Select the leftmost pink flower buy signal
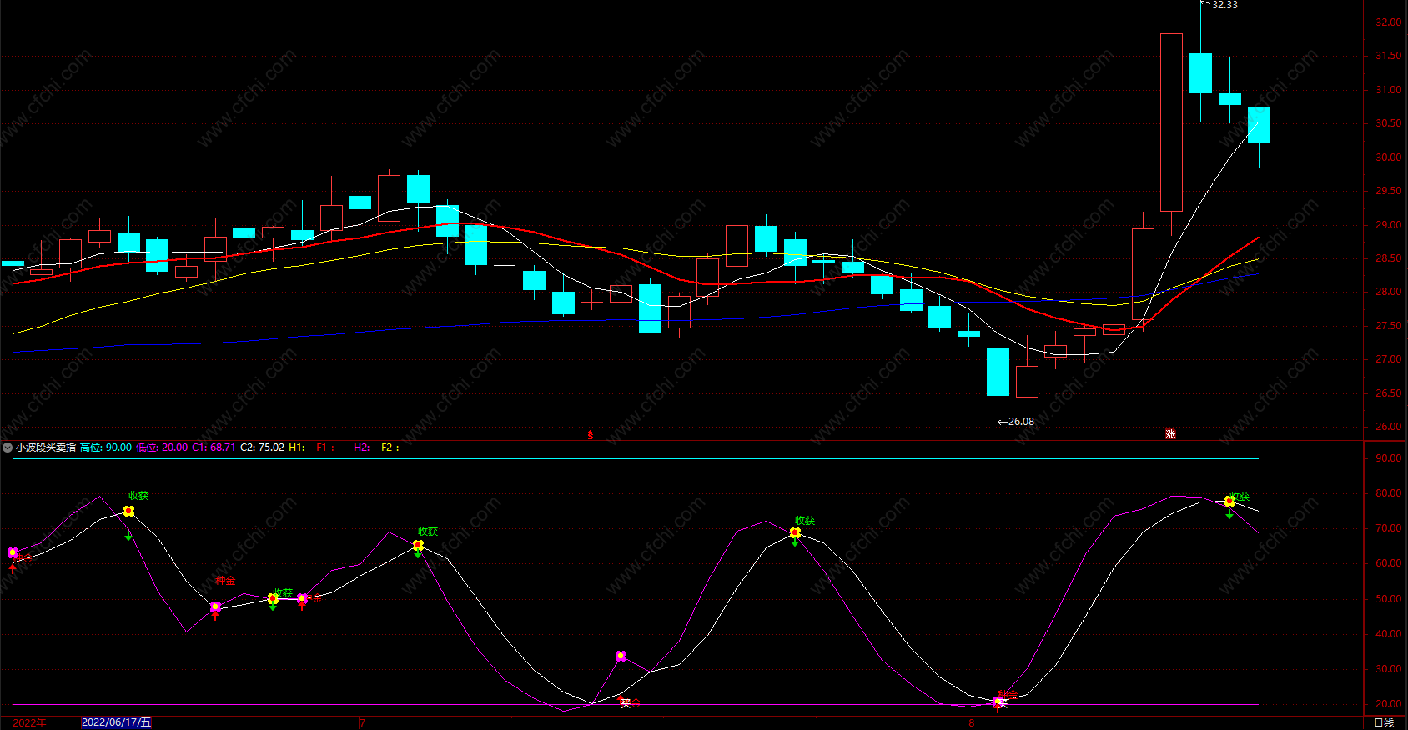Viewport: 1408px width, 730px height. (x=13, y=552)
